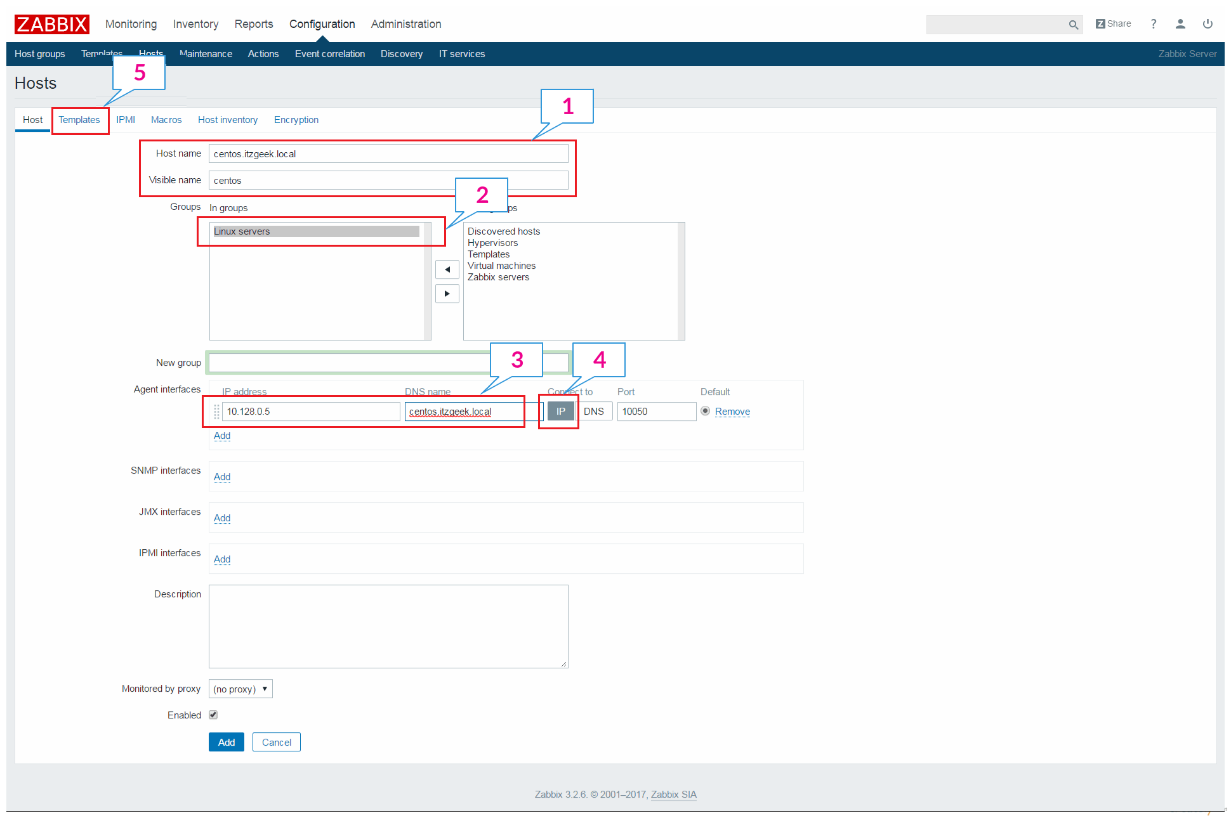Select Discovered hosts group

pos(504,231)
